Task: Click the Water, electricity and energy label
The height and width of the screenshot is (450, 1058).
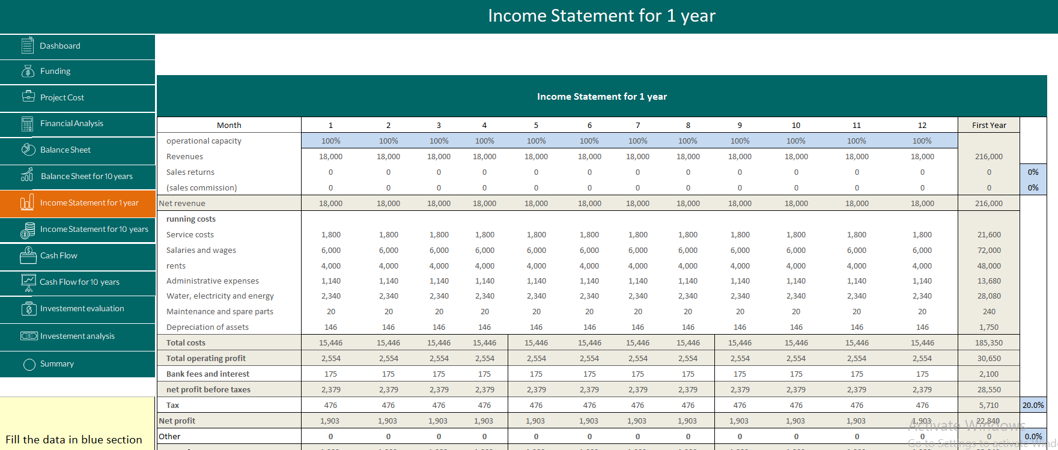Action: 220,296
